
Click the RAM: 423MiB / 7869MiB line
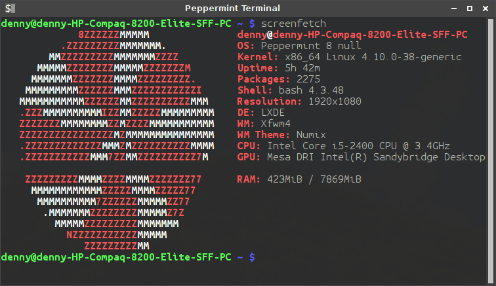pyautogui.click(x=299, y=179)
